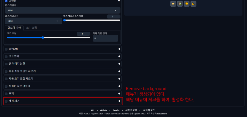The height and width of the screenshot is (117, 247).
Task: Check the 배경 제거 checkbox
Action: 6,101
